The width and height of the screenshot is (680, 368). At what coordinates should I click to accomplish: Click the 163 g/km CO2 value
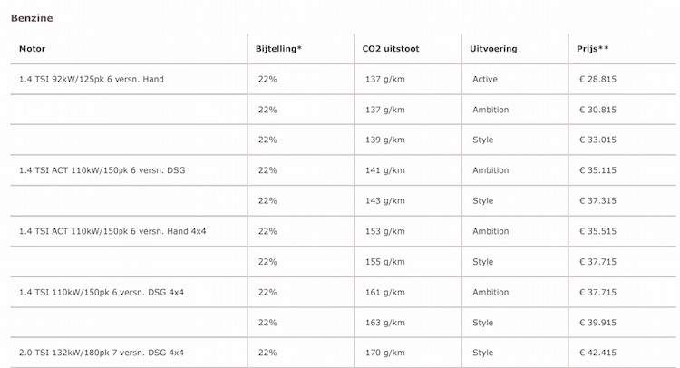tap(384, 322)
